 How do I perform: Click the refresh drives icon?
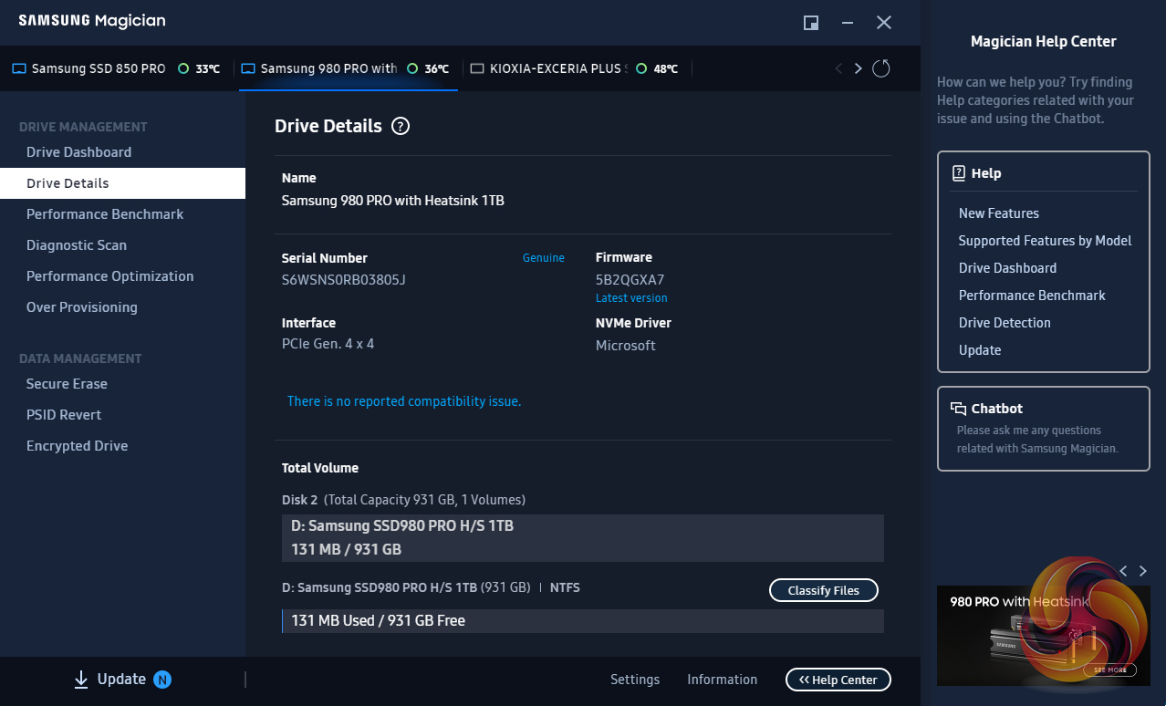pos(881,68)
